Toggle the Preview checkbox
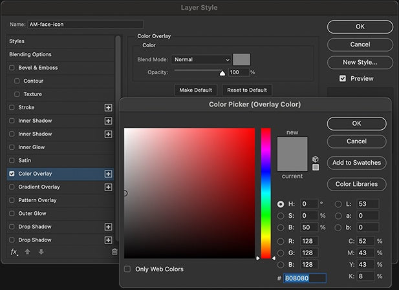Viewport: 399px width, 290px height. [343, 78]
